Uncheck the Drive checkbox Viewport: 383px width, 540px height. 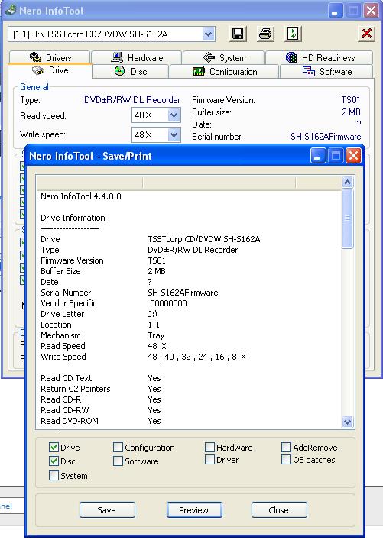(x=54, y=448)
